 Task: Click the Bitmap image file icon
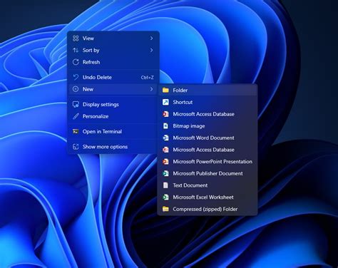point(165,126)
